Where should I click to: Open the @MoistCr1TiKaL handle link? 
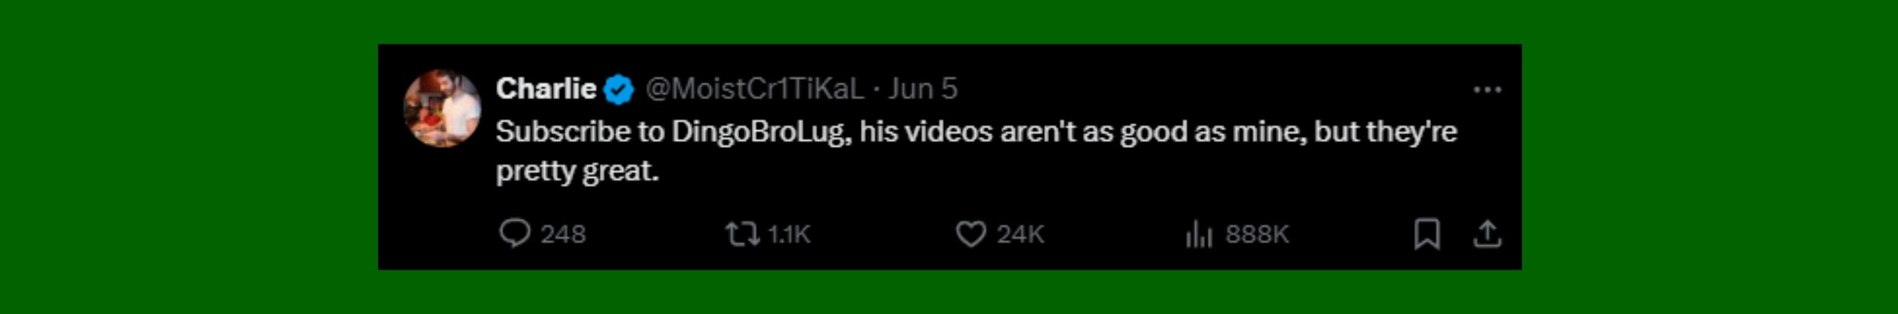tap(755, 89)
